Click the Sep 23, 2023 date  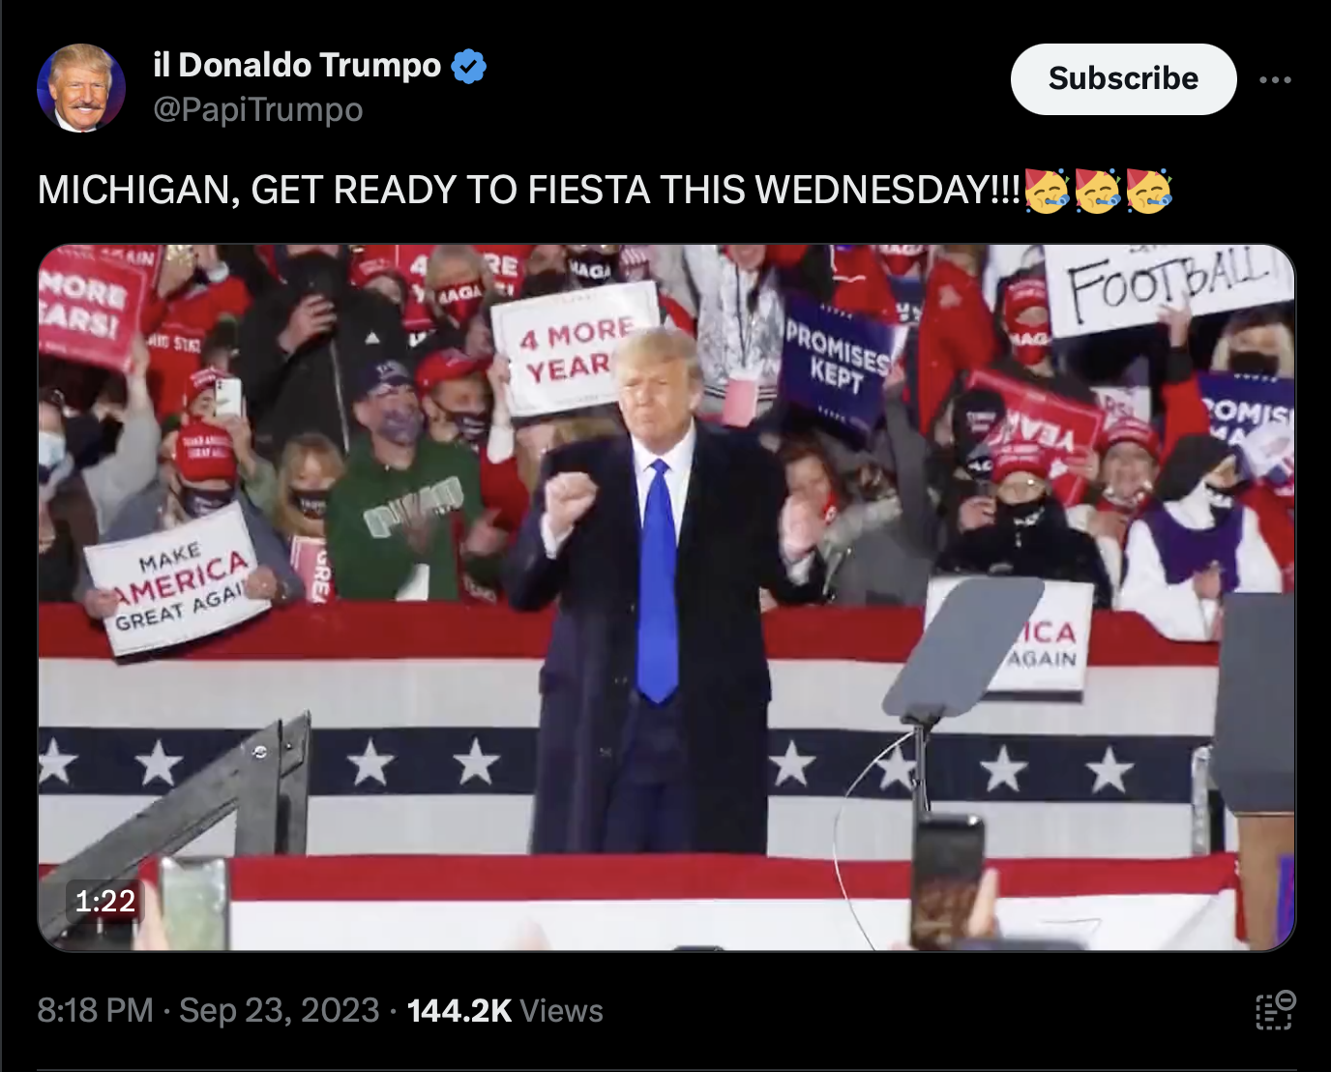pyautogui.click(x=279, y=1010)
